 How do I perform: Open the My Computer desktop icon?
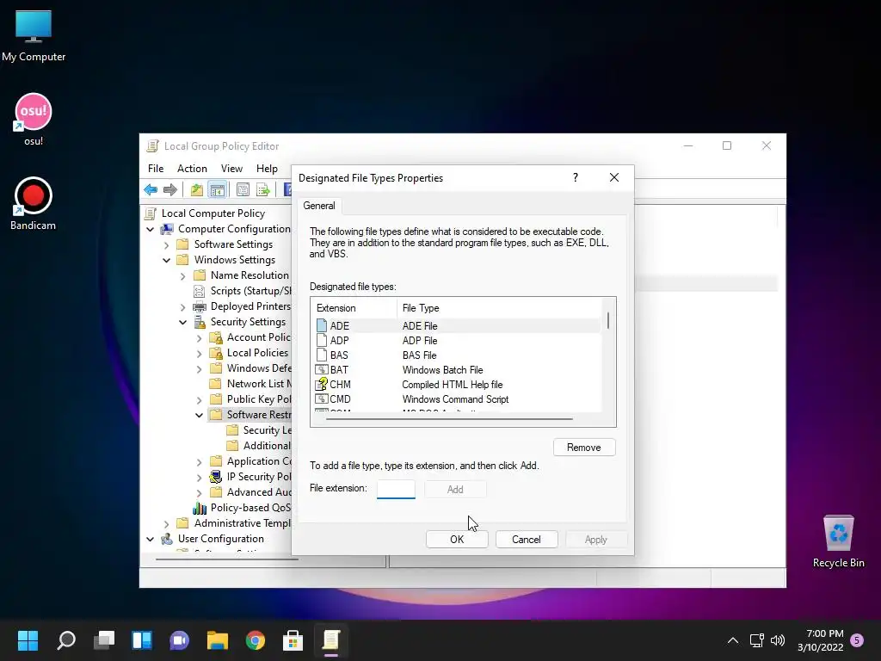coord(34,35)
